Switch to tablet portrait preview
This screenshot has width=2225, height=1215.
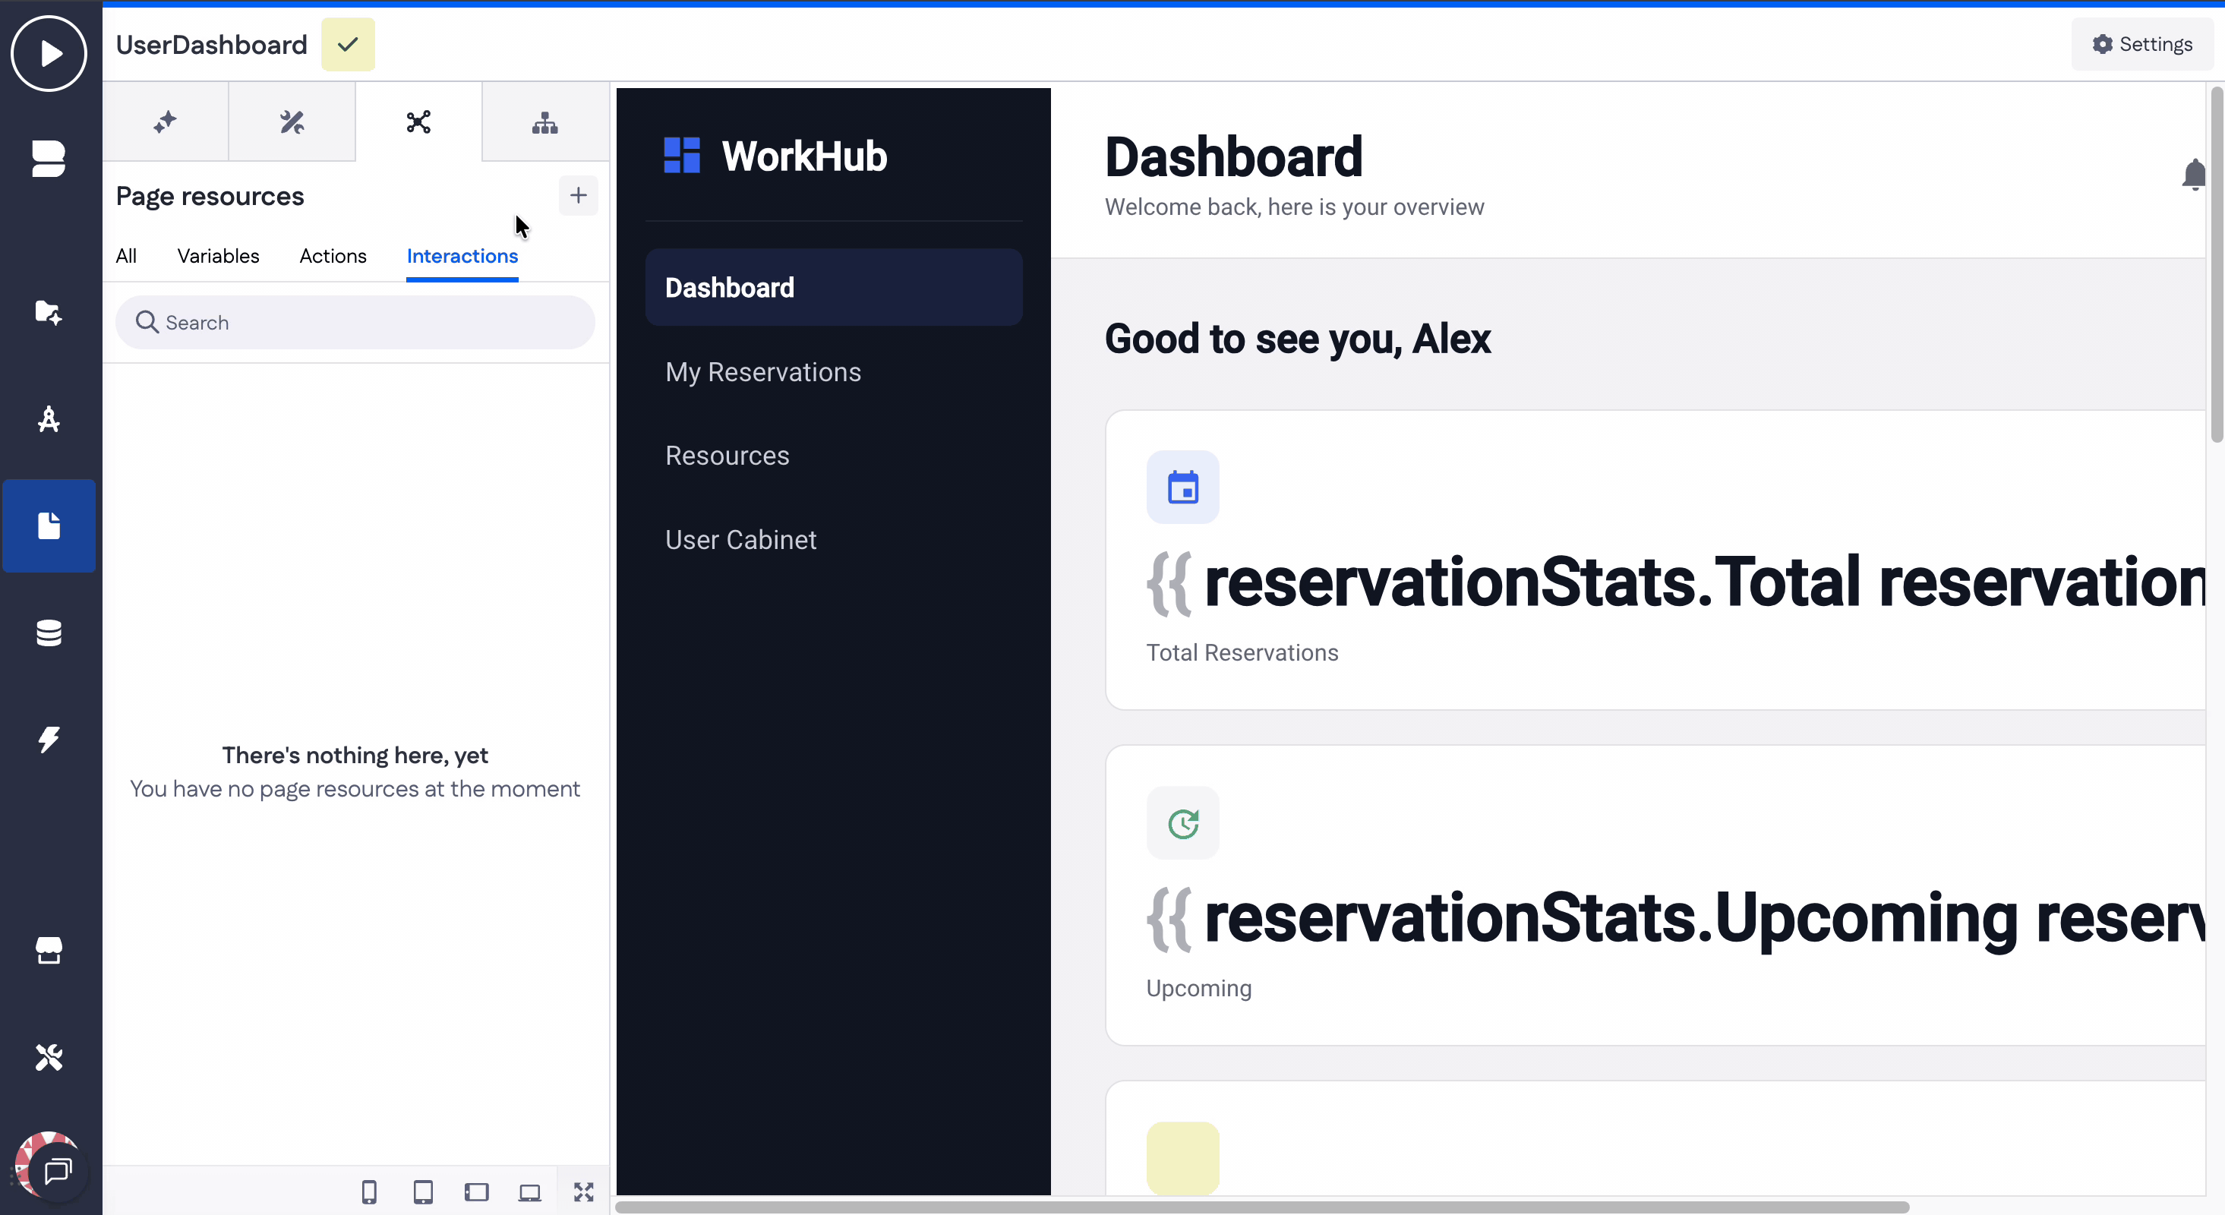tap(423, 1191)
